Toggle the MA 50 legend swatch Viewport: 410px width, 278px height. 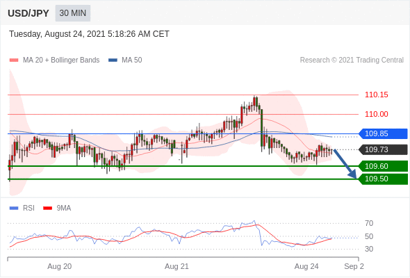[113, 60]
